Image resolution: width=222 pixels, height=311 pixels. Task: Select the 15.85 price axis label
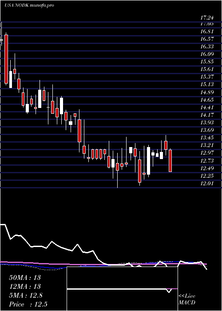point(207,62)
